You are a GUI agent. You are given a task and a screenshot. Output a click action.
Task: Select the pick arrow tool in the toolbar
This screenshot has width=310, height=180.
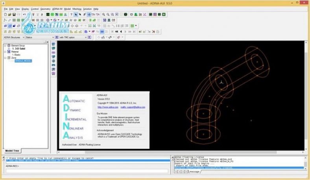pos(76,15)
